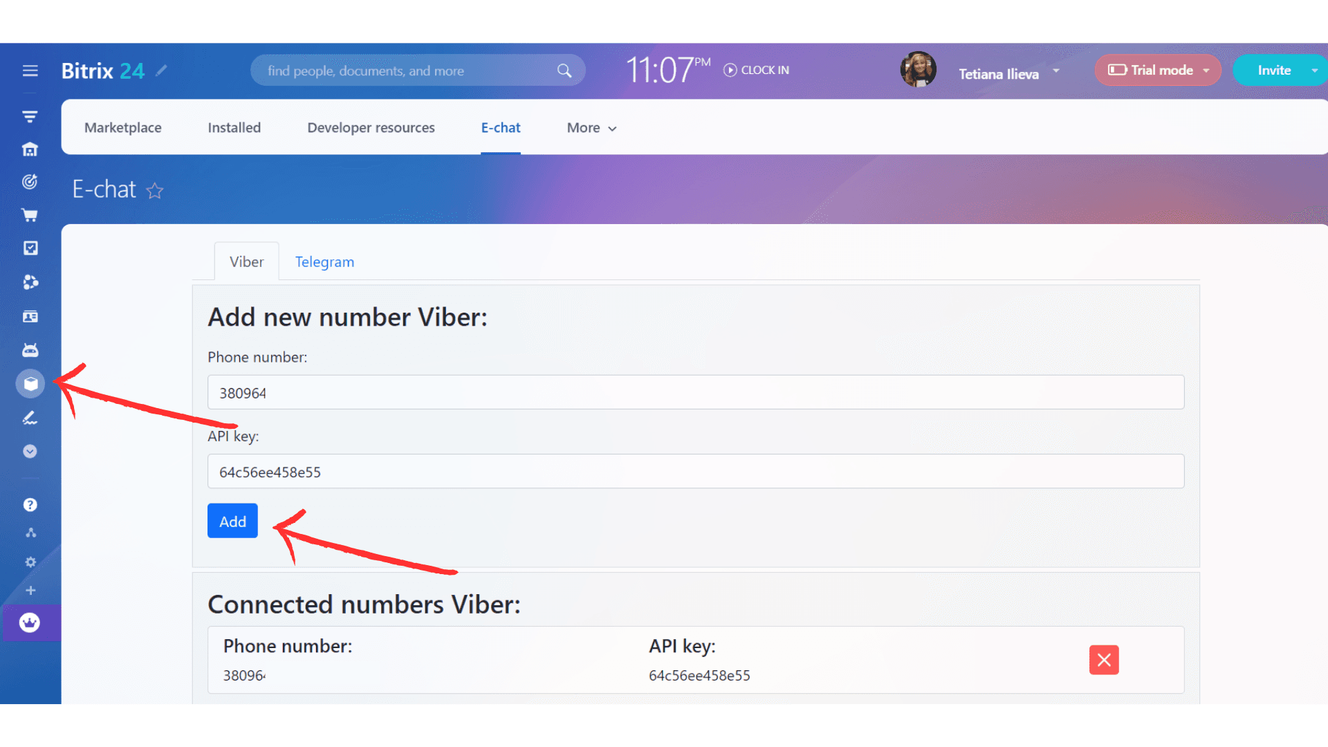This screenshot has width=1328, height=747.
Task: Click the plus icon in left sidebar
Action: pyautogui.click(x=30, y=591)
